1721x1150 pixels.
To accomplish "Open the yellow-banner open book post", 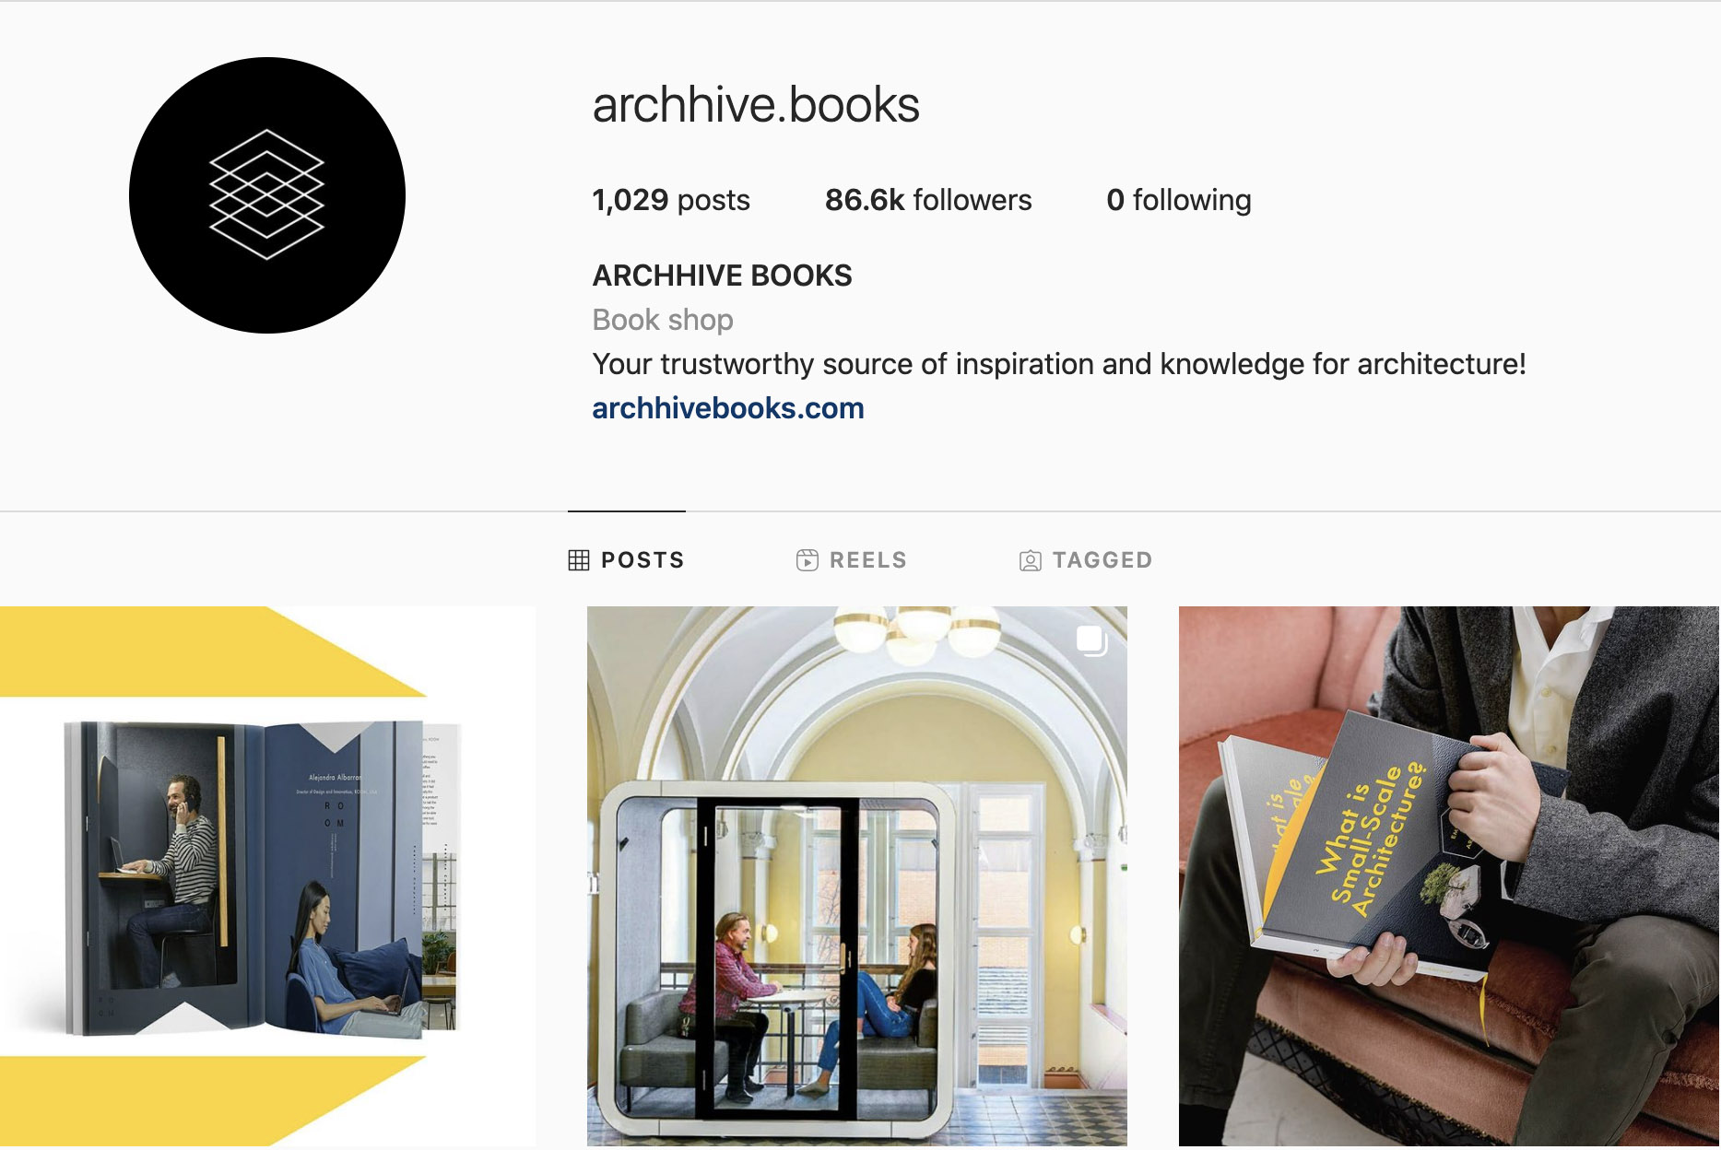I will [x=267, y=876].
